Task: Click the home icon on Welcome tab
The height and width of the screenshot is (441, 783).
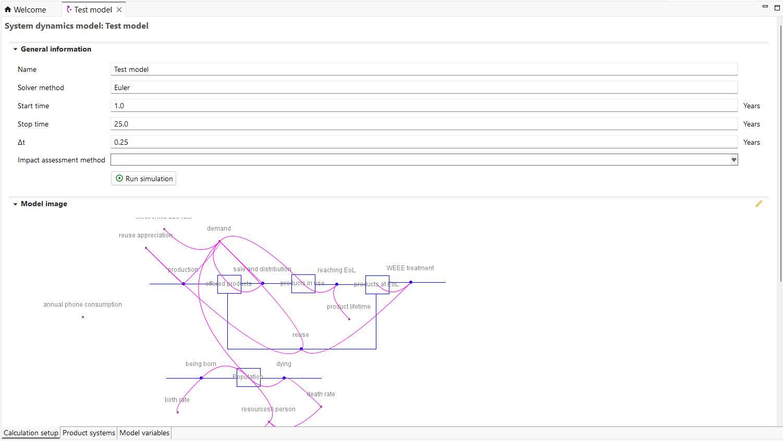Action: pos(8,9)
